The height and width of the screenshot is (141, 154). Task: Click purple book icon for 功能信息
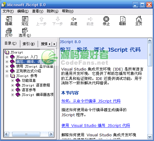18,81
